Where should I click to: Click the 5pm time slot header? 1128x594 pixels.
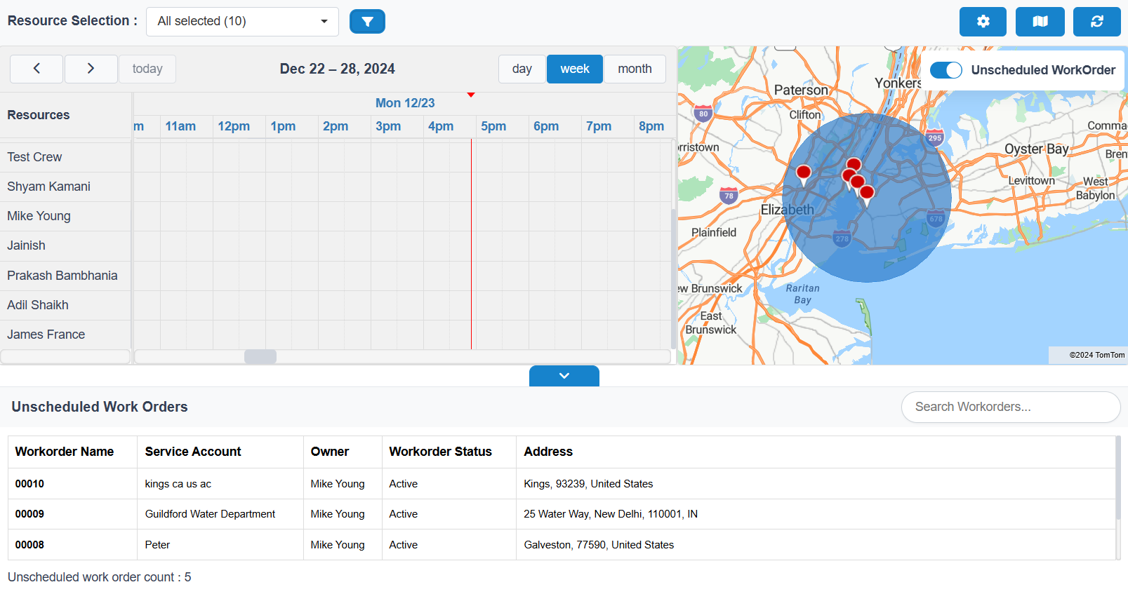click(493, 126)
